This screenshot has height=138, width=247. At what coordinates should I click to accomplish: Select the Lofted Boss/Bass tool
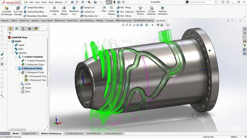pos(34,12)
